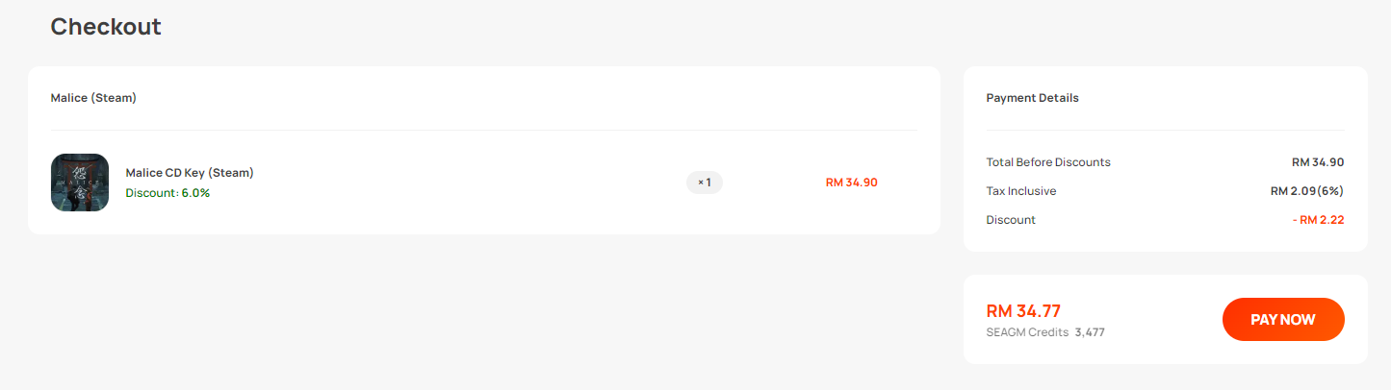Click the Japanese characters on the Malice cover

80,183
